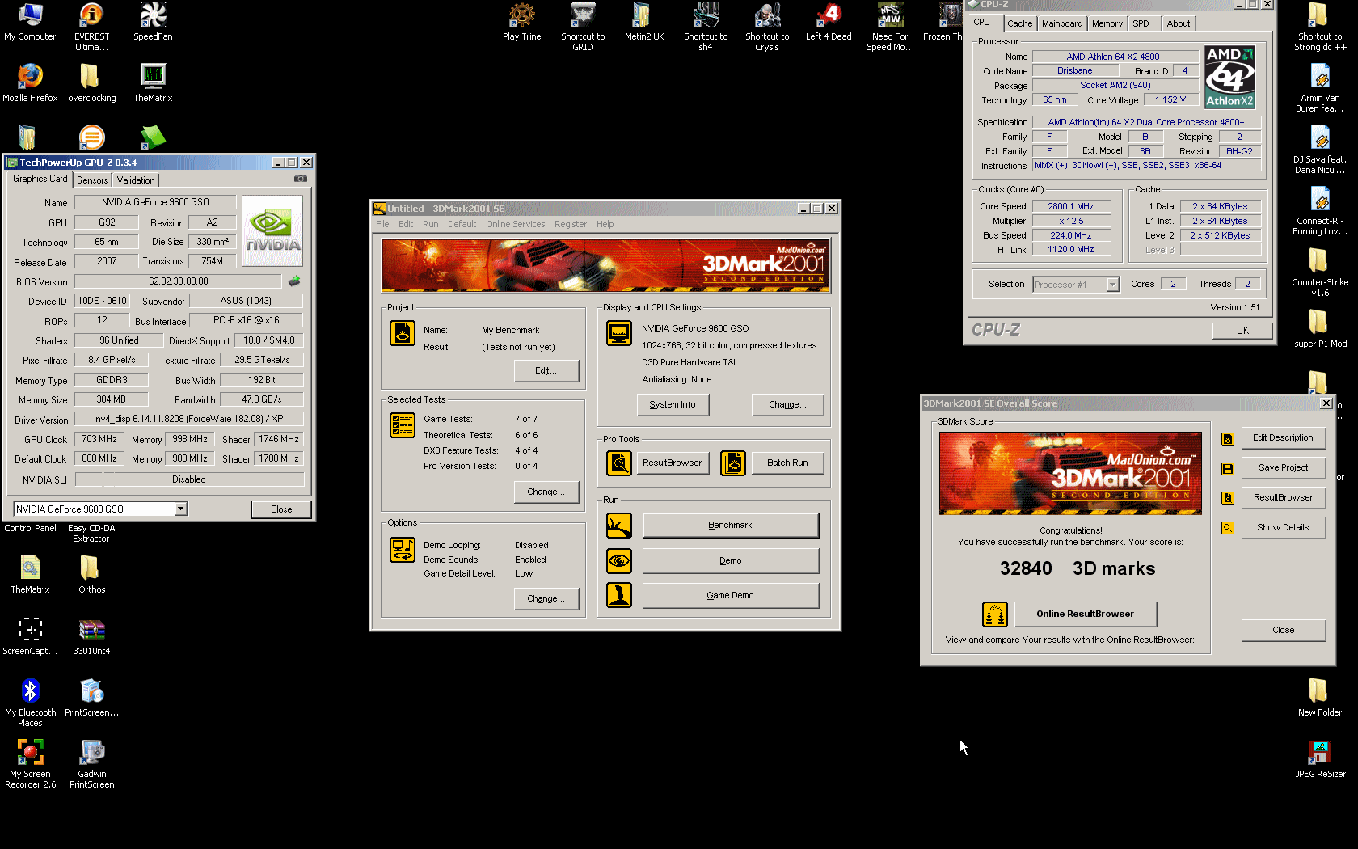
Task: Switch to the SPD tab in CPU-Z
Action: 1141,23
